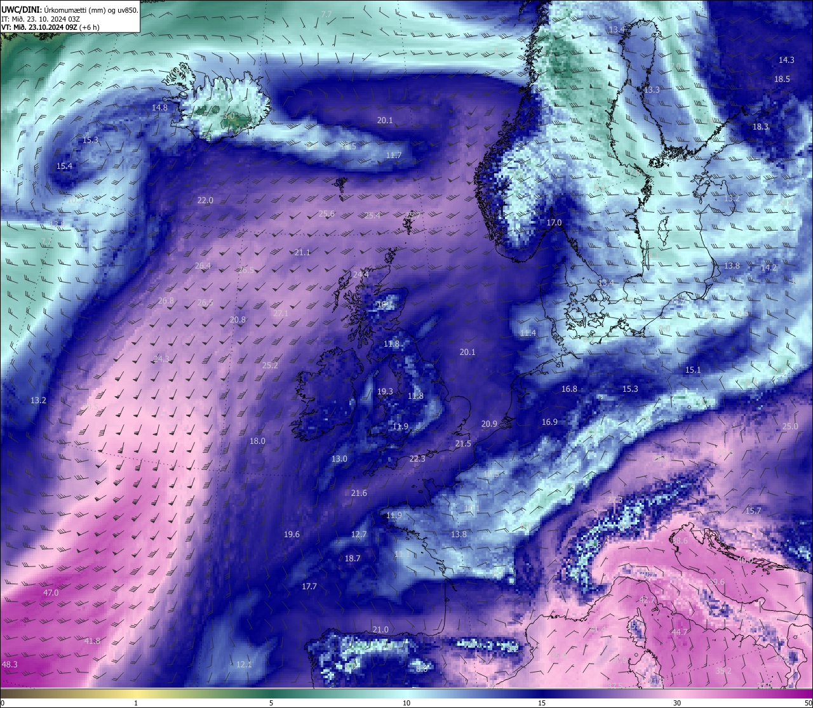The height and width of the screenshot is (708, 813).
Task: Click the 21.1 value on the map
Action: pyautogui.click(x=302, y=252)
